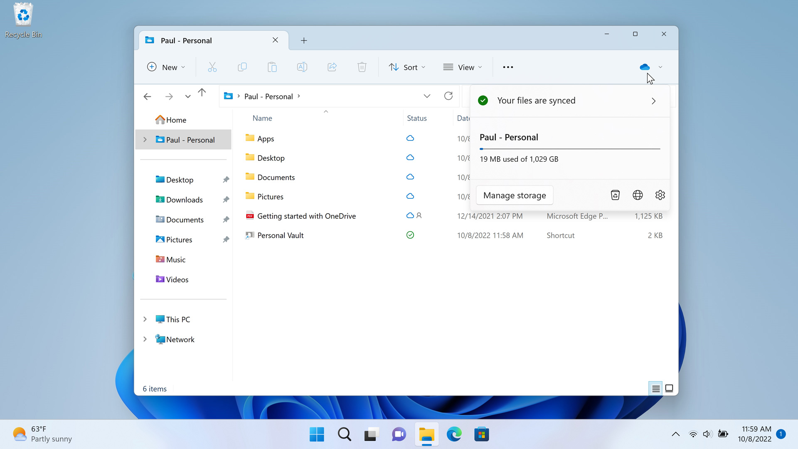Click the blue OneDrive cloud status icon
Image resolution: width=798 pixels, height=449 pixels.
click(645, 67)
